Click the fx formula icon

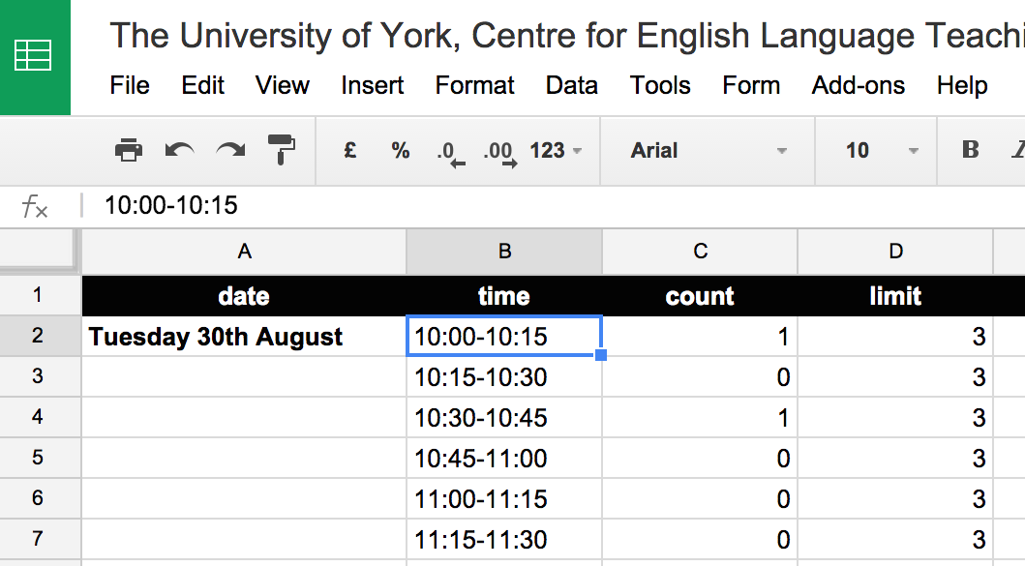35,203
